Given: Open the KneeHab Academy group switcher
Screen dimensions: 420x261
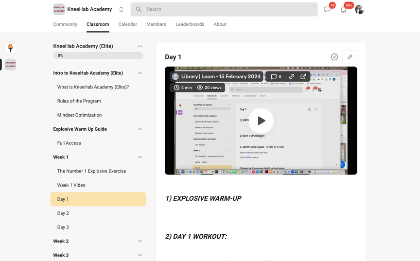Looking at the screenshot, I should 121,9.
